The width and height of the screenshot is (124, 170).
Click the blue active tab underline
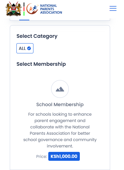coord(24,20)
